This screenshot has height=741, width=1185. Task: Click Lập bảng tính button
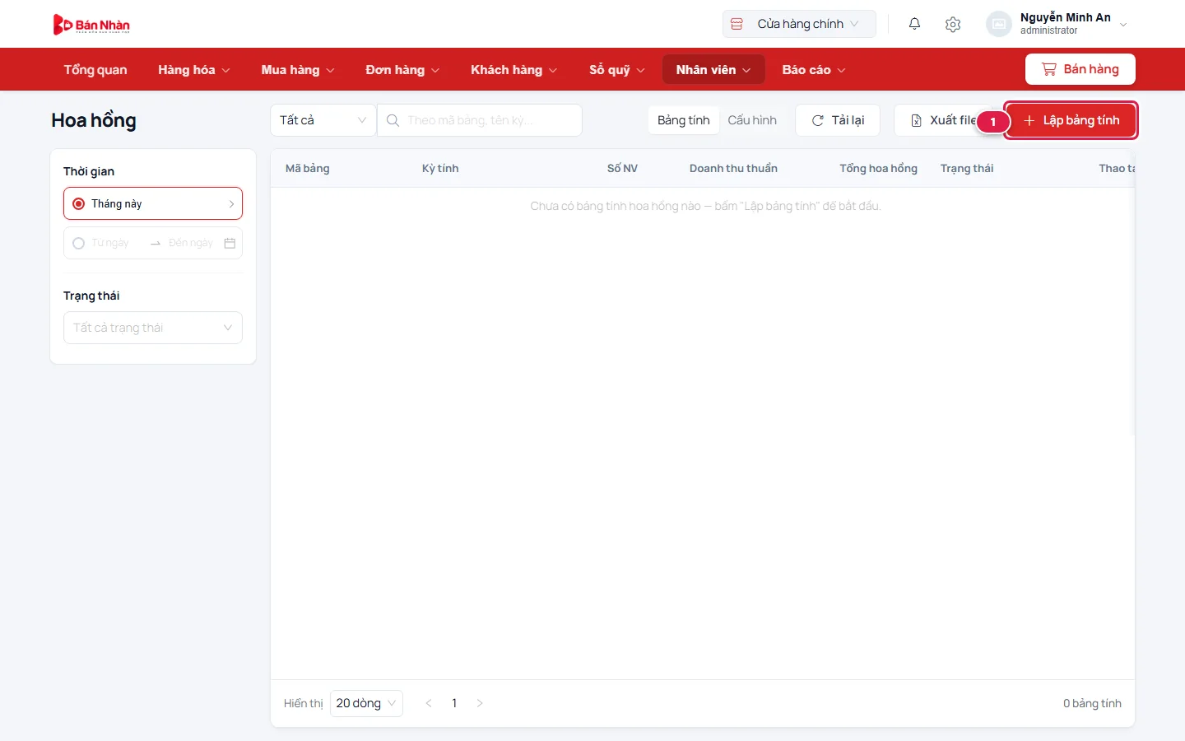point(1071,120)
